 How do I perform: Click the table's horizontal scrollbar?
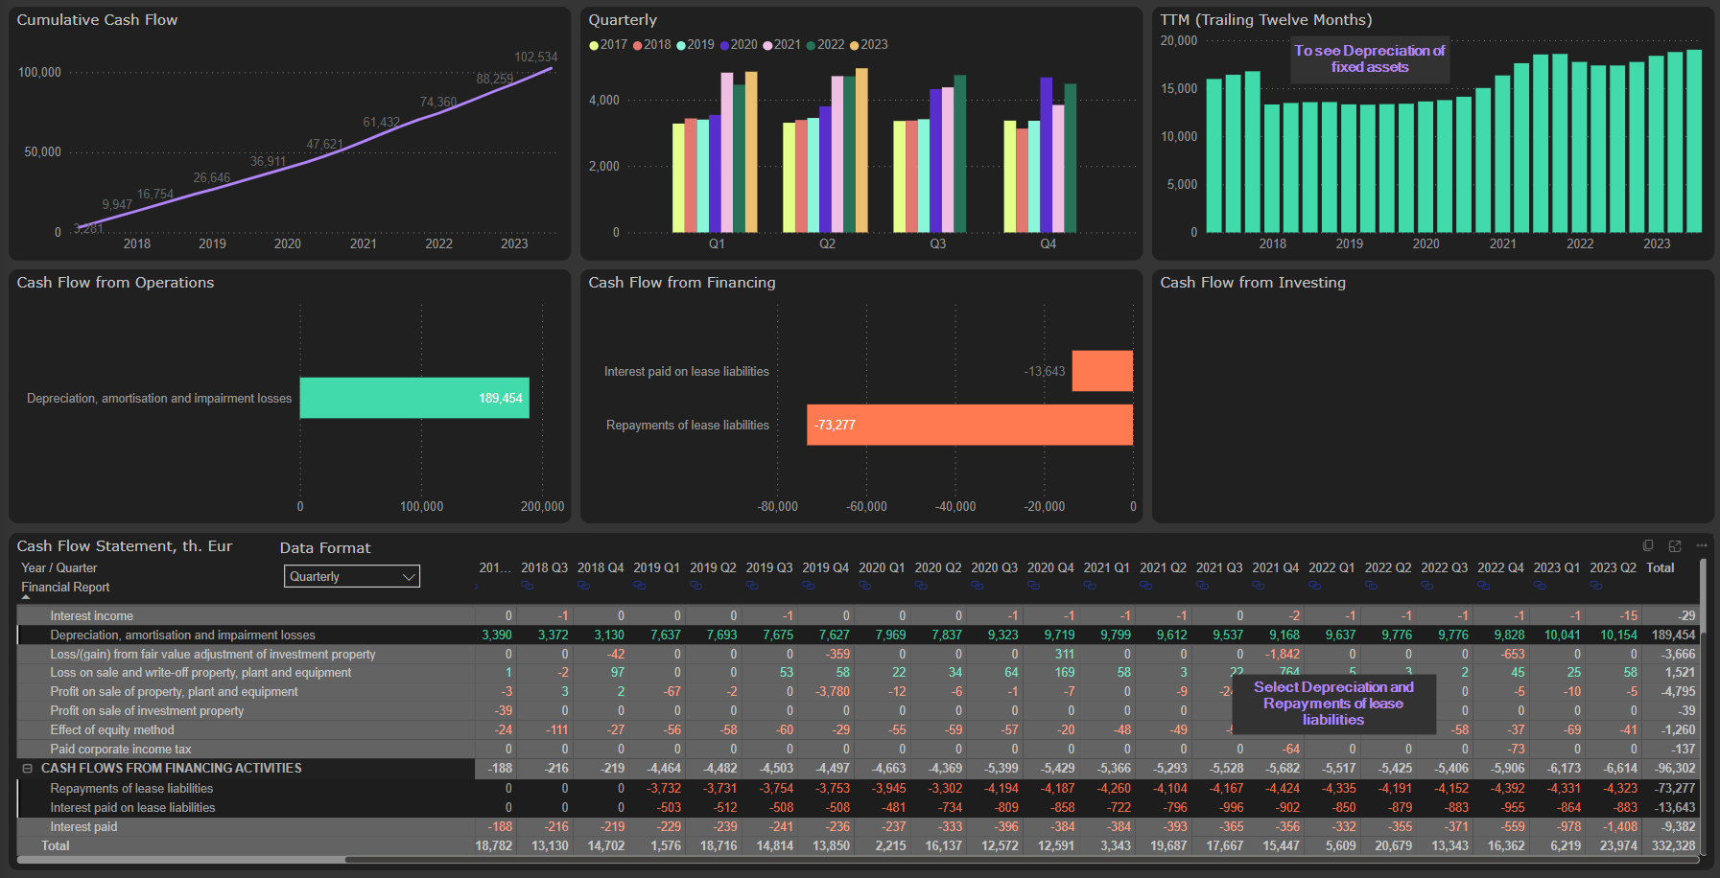coord(182,860)
